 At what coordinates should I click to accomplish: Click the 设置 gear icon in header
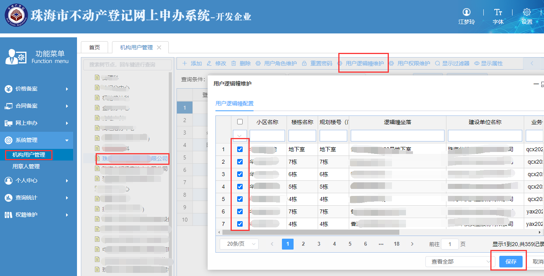pyautogui.click(x=527, y=12)
